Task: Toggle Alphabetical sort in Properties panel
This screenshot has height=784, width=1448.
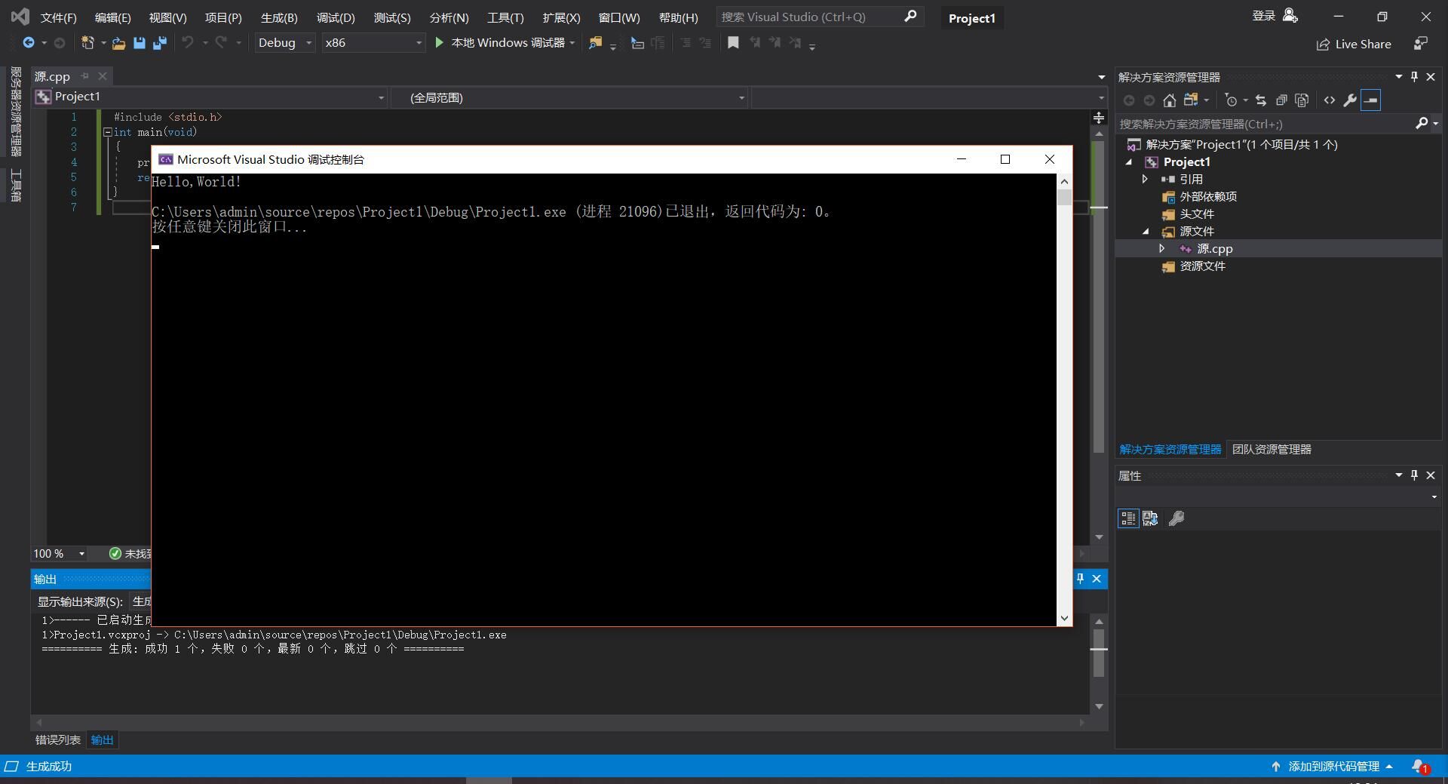Action: [1150, 518]
